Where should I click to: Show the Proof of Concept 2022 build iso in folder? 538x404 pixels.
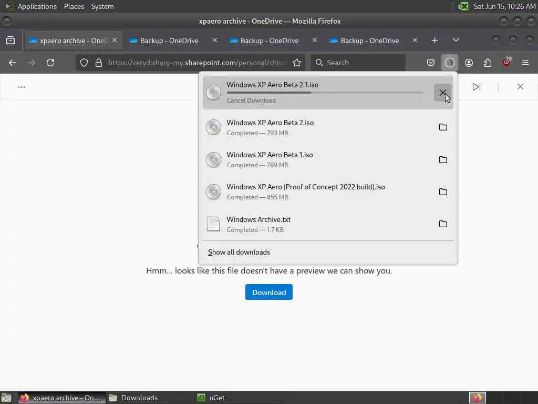coord(443,191)
